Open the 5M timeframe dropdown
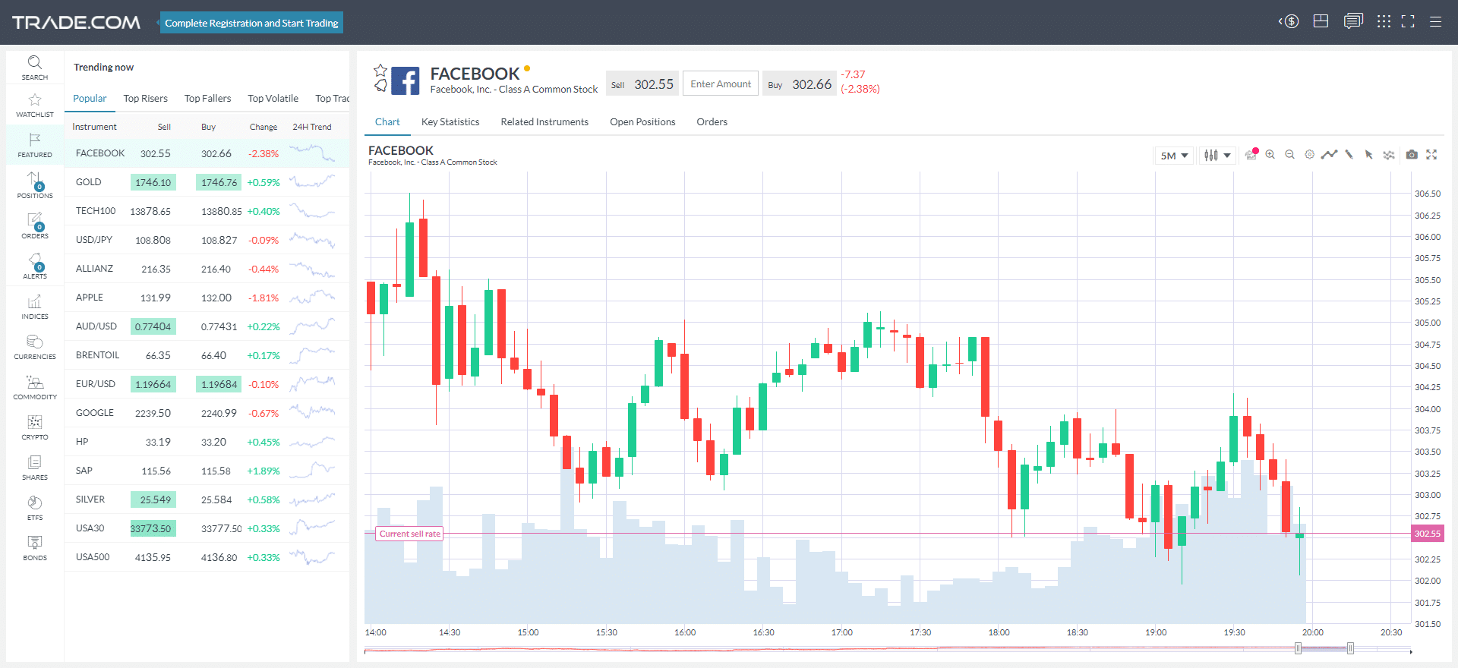 (x=1174, y=156)
